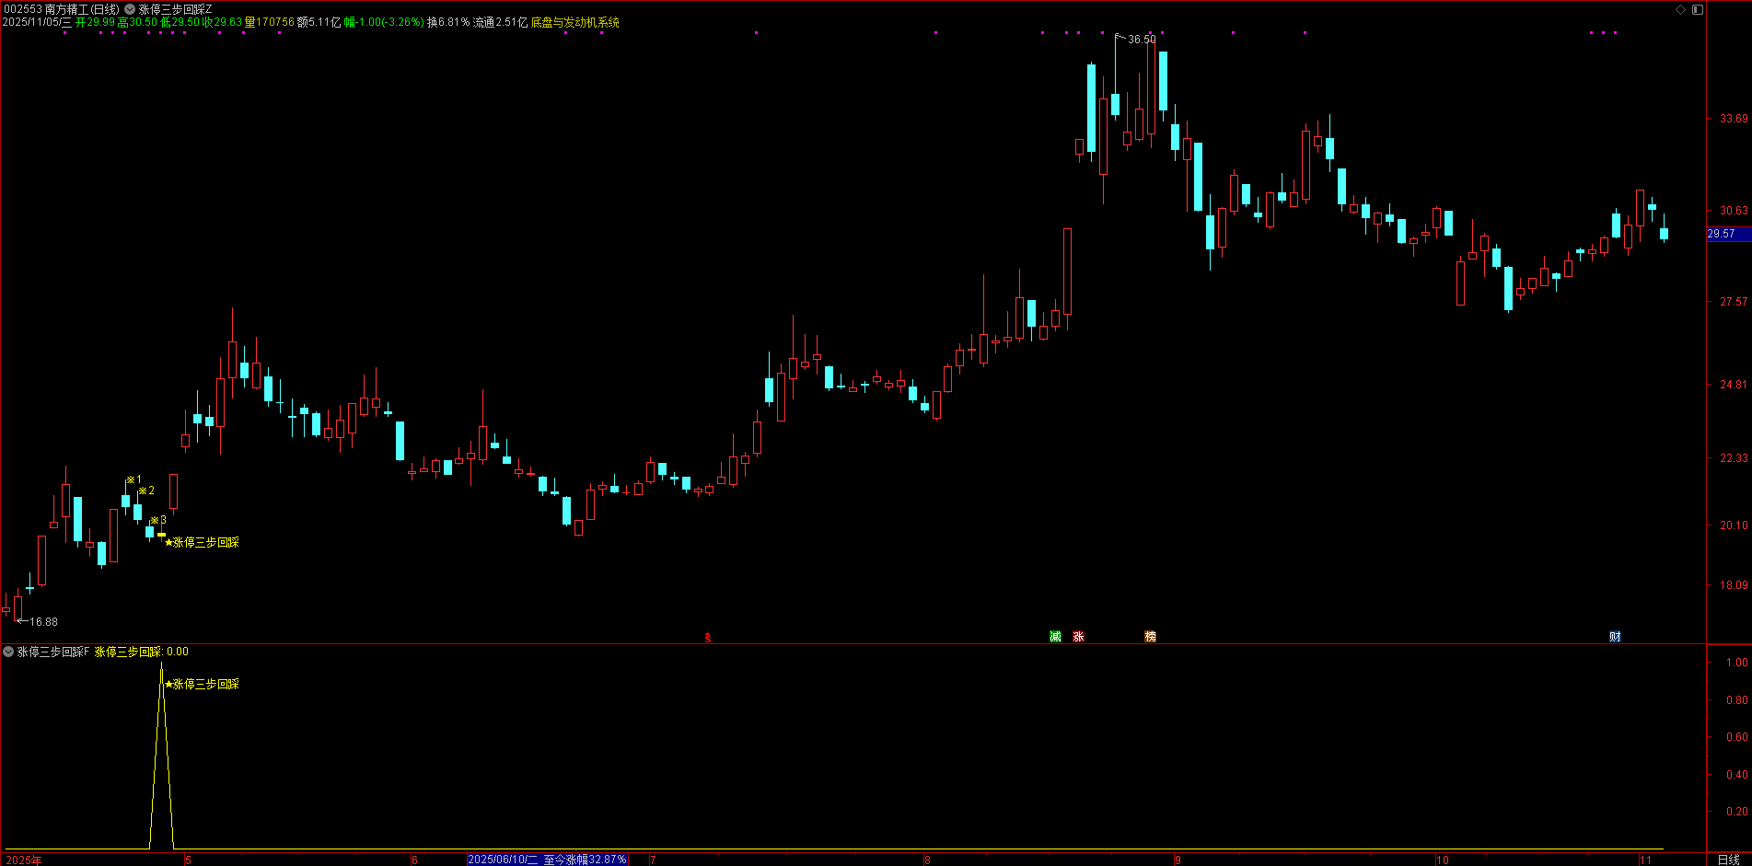This screenshot has width=1752, height=866.
Task: Click the 涨停三步回踩Z indicator name
Action: [x=176, y=9]
